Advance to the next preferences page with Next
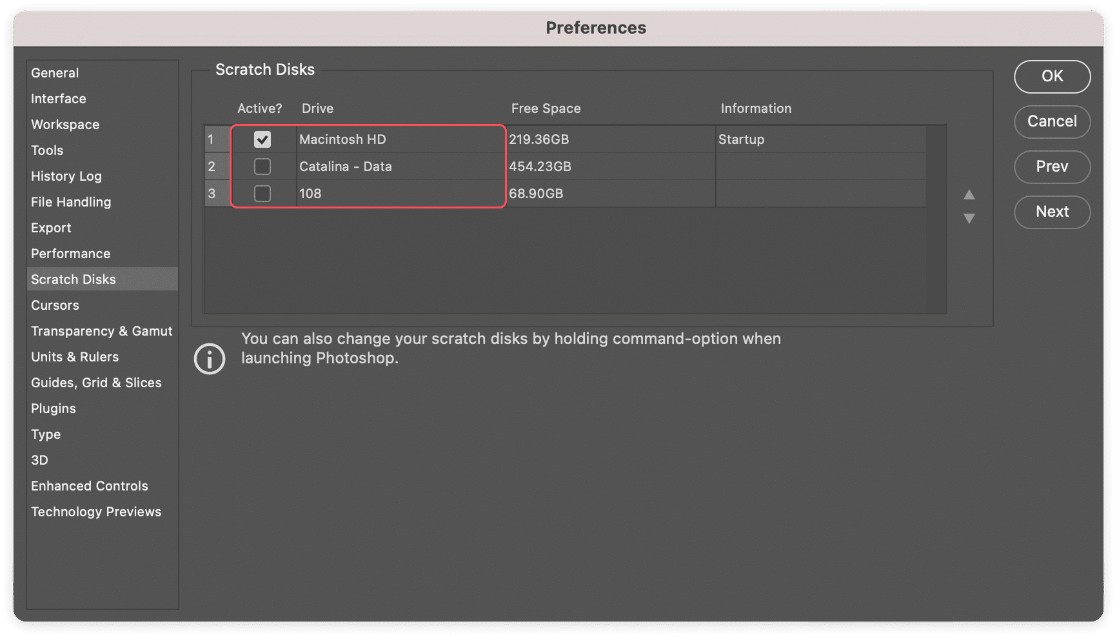 pos(1052,212)
